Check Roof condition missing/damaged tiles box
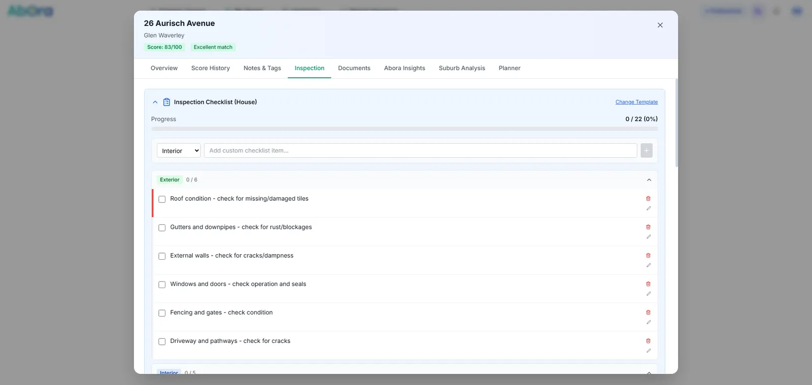Screen dimensions: 812x385 point(162,199)
